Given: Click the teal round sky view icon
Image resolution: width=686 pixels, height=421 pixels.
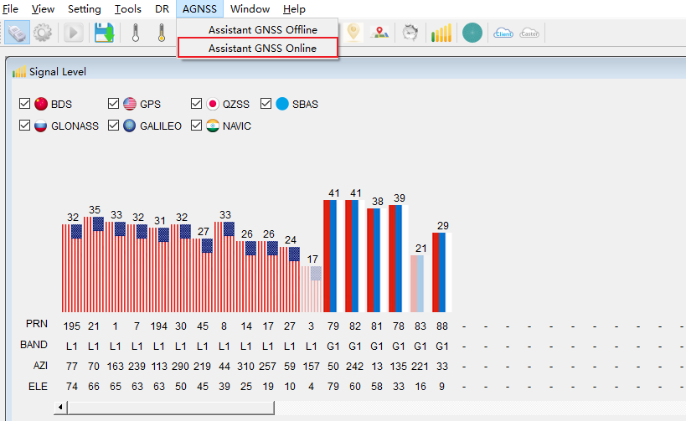Looking at the screenshot, I should [472, 33].
